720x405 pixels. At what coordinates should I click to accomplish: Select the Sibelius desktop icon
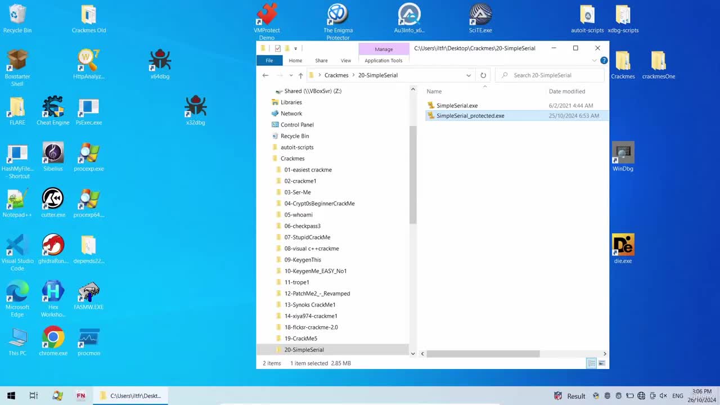53,156
